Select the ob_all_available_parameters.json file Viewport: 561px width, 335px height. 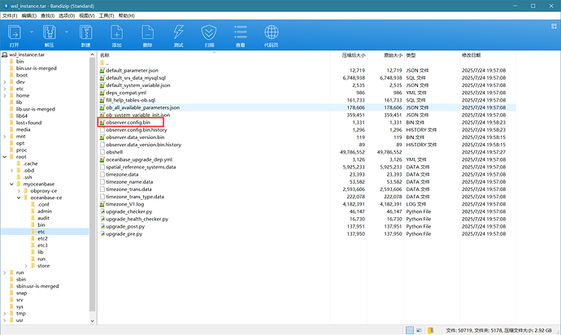pos(143,107)
